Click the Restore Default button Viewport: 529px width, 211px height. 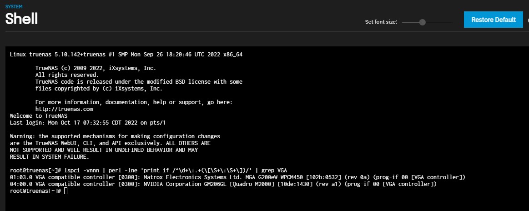[x=493, y=20]
